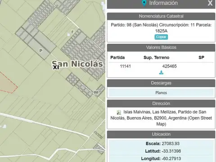The image size is (216, 162).
Task: Click the section labeled W on map
Action: coord(96,92)
